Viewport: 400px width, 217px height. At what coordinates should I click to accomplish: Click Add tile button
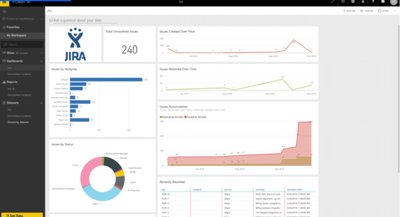349,11
